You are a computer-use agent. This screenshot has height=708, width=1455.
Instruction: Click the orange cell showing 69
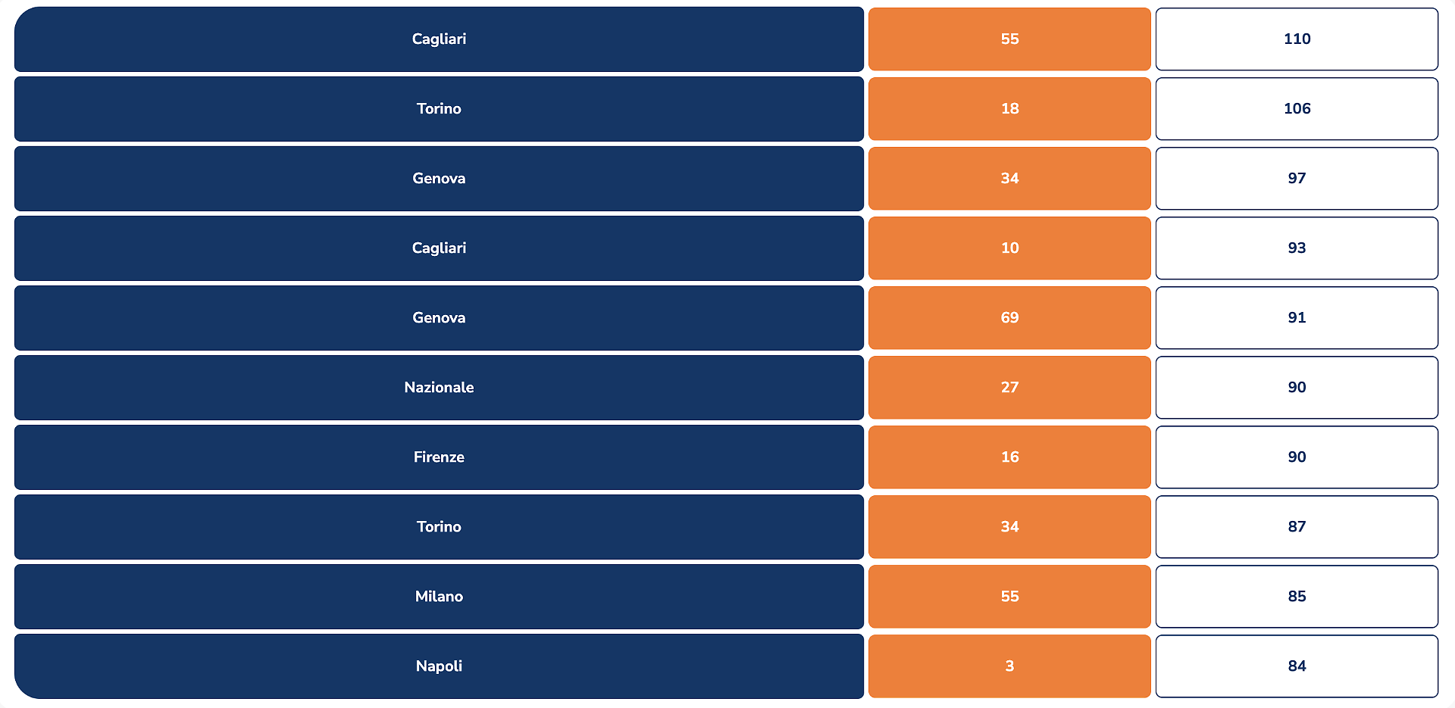pos(1009,318)
